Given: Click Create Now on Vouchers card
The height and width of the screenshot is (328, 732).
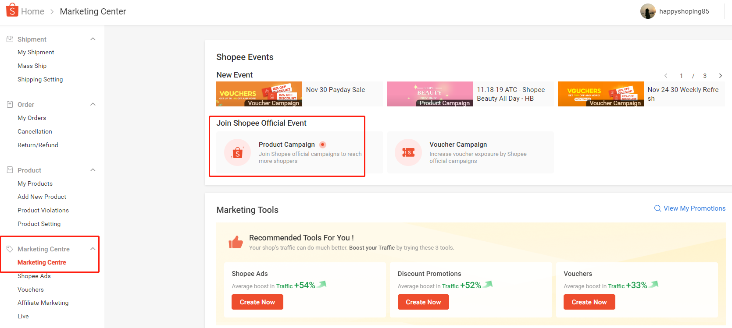Looking at the screenshot, I should point(589,302).
